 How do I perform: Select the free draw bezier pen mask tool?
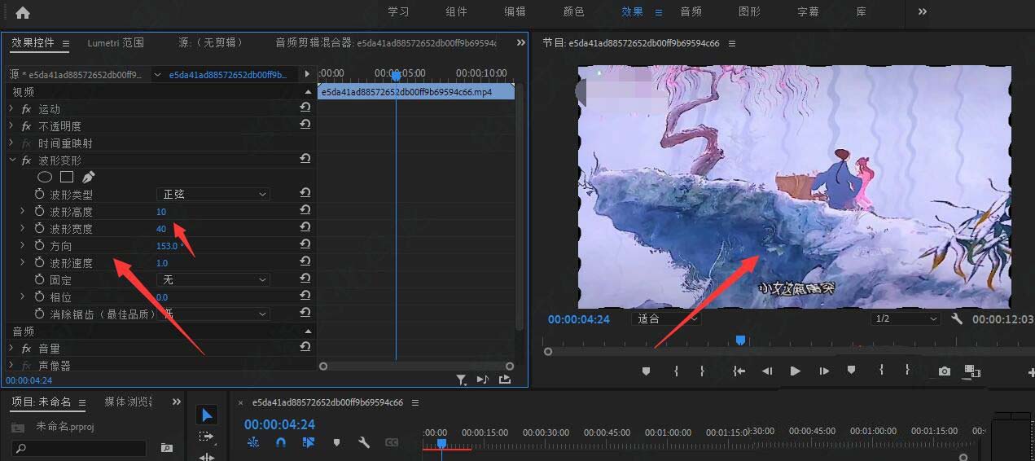pyautogui.click(x=88, y=177)
